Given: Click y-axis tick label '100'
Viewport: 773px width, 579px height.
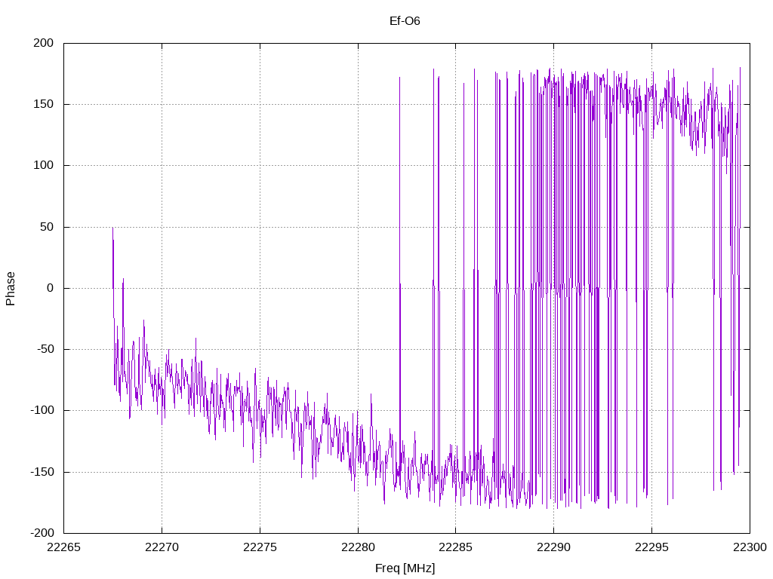Looking at the screenshot, I should coord(43,165).
